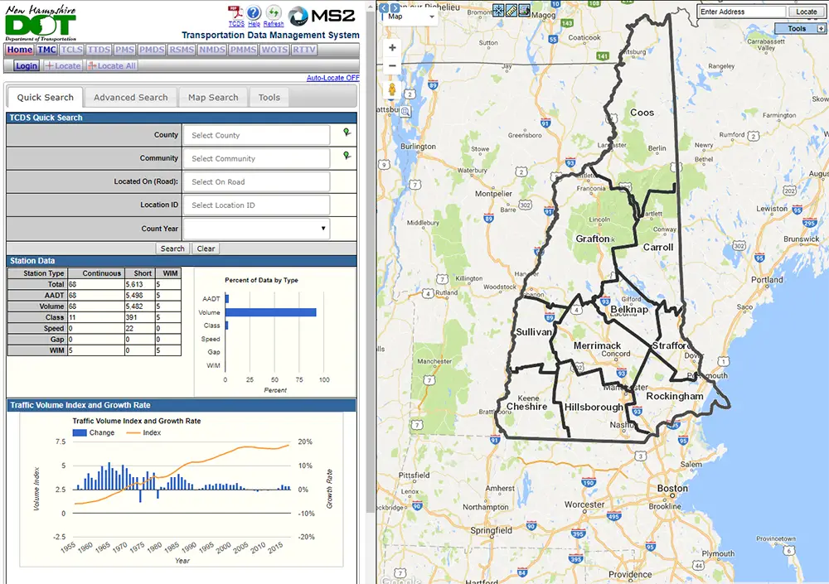Click the MS2 logo

click(322, 16)
